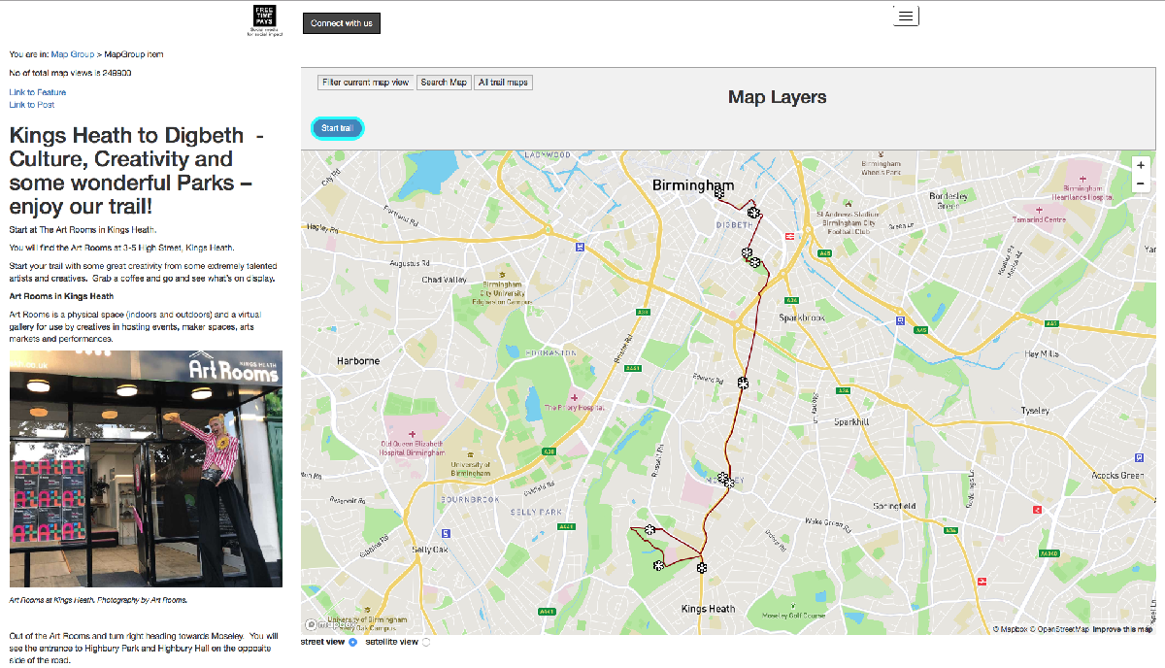Screen dimensions: 1165x668
Task: Go to Map Group breadcrumb link
Action: click(x=73, y=54)
